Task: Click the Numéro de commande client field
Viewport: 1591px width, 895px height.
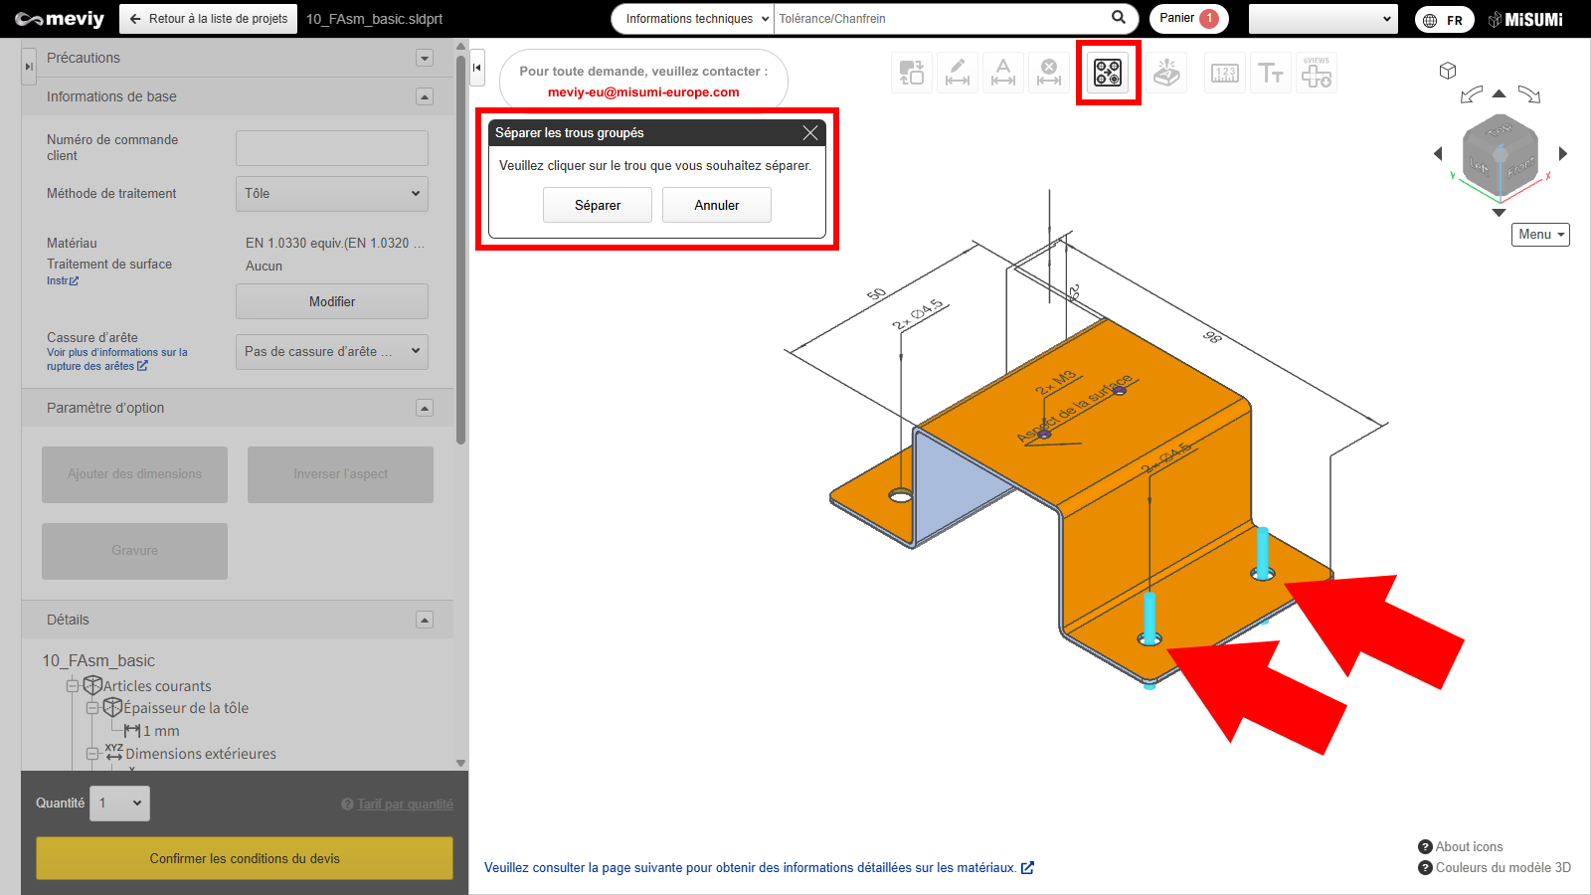Action: click(x=331, y=148)
